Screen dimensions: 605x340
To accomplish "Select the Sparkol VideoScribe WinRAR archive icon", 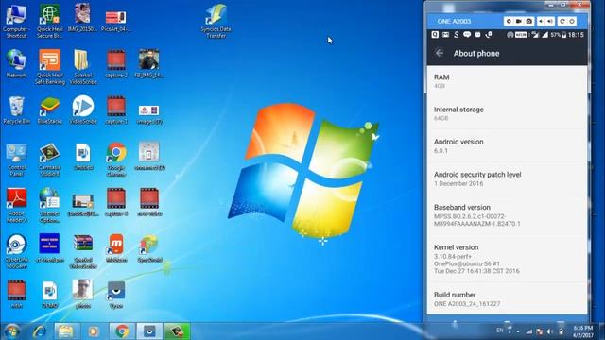I will click(83, 251).
